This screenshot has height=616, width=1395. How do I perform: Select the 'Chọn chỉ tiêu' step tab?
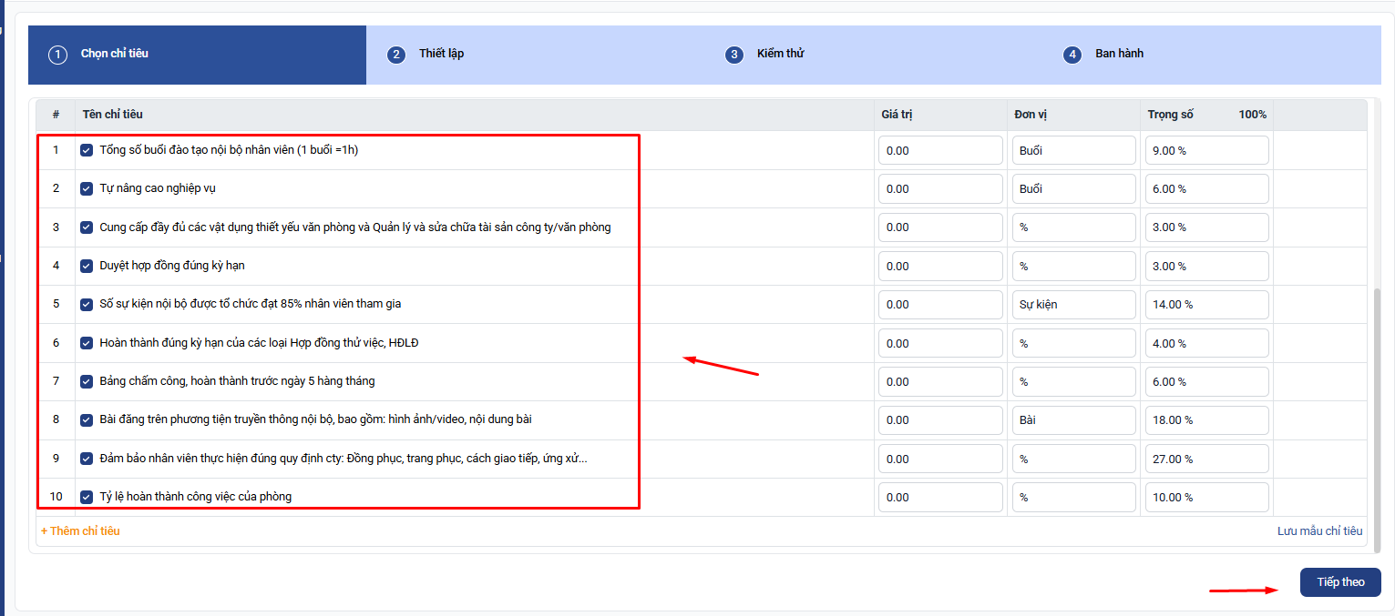(114, 54)
